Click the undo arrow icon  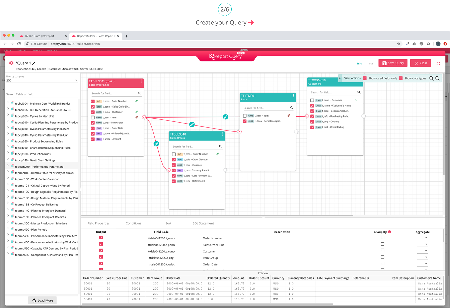pos(359,63)
